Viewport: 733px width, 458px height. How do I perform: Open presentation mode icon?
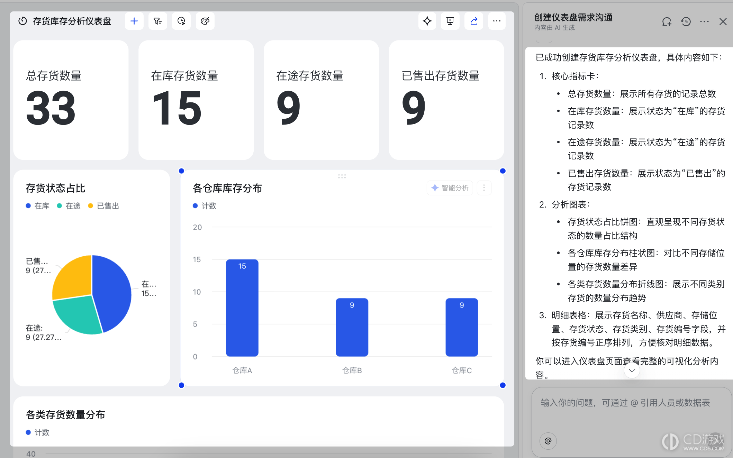click(x=450, y=21)
